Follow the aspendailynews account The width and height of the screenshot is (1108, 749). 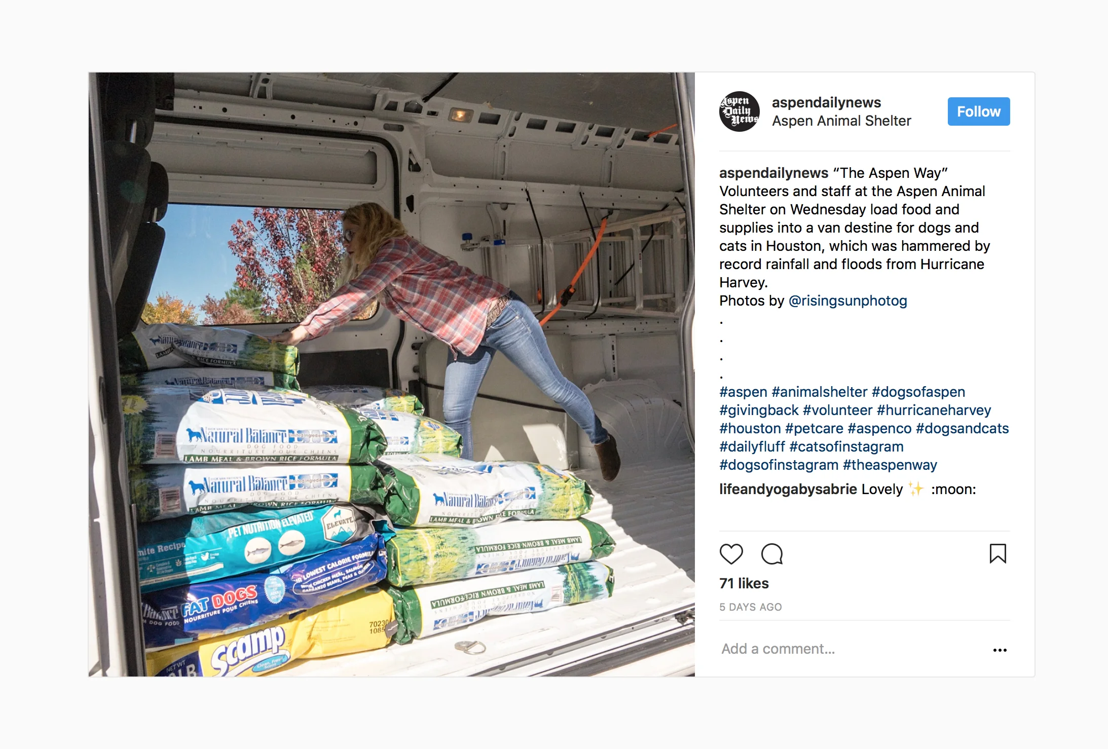978,111
